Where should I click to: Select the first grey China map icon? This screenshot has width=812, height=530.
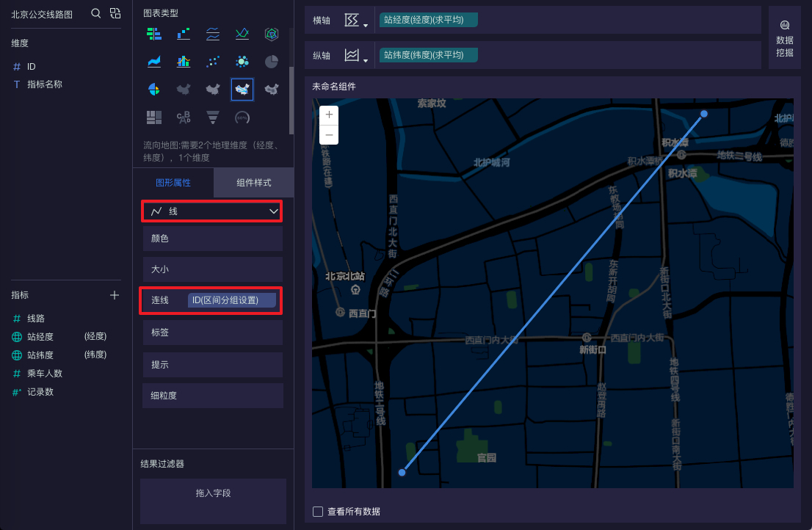(184, 90)
